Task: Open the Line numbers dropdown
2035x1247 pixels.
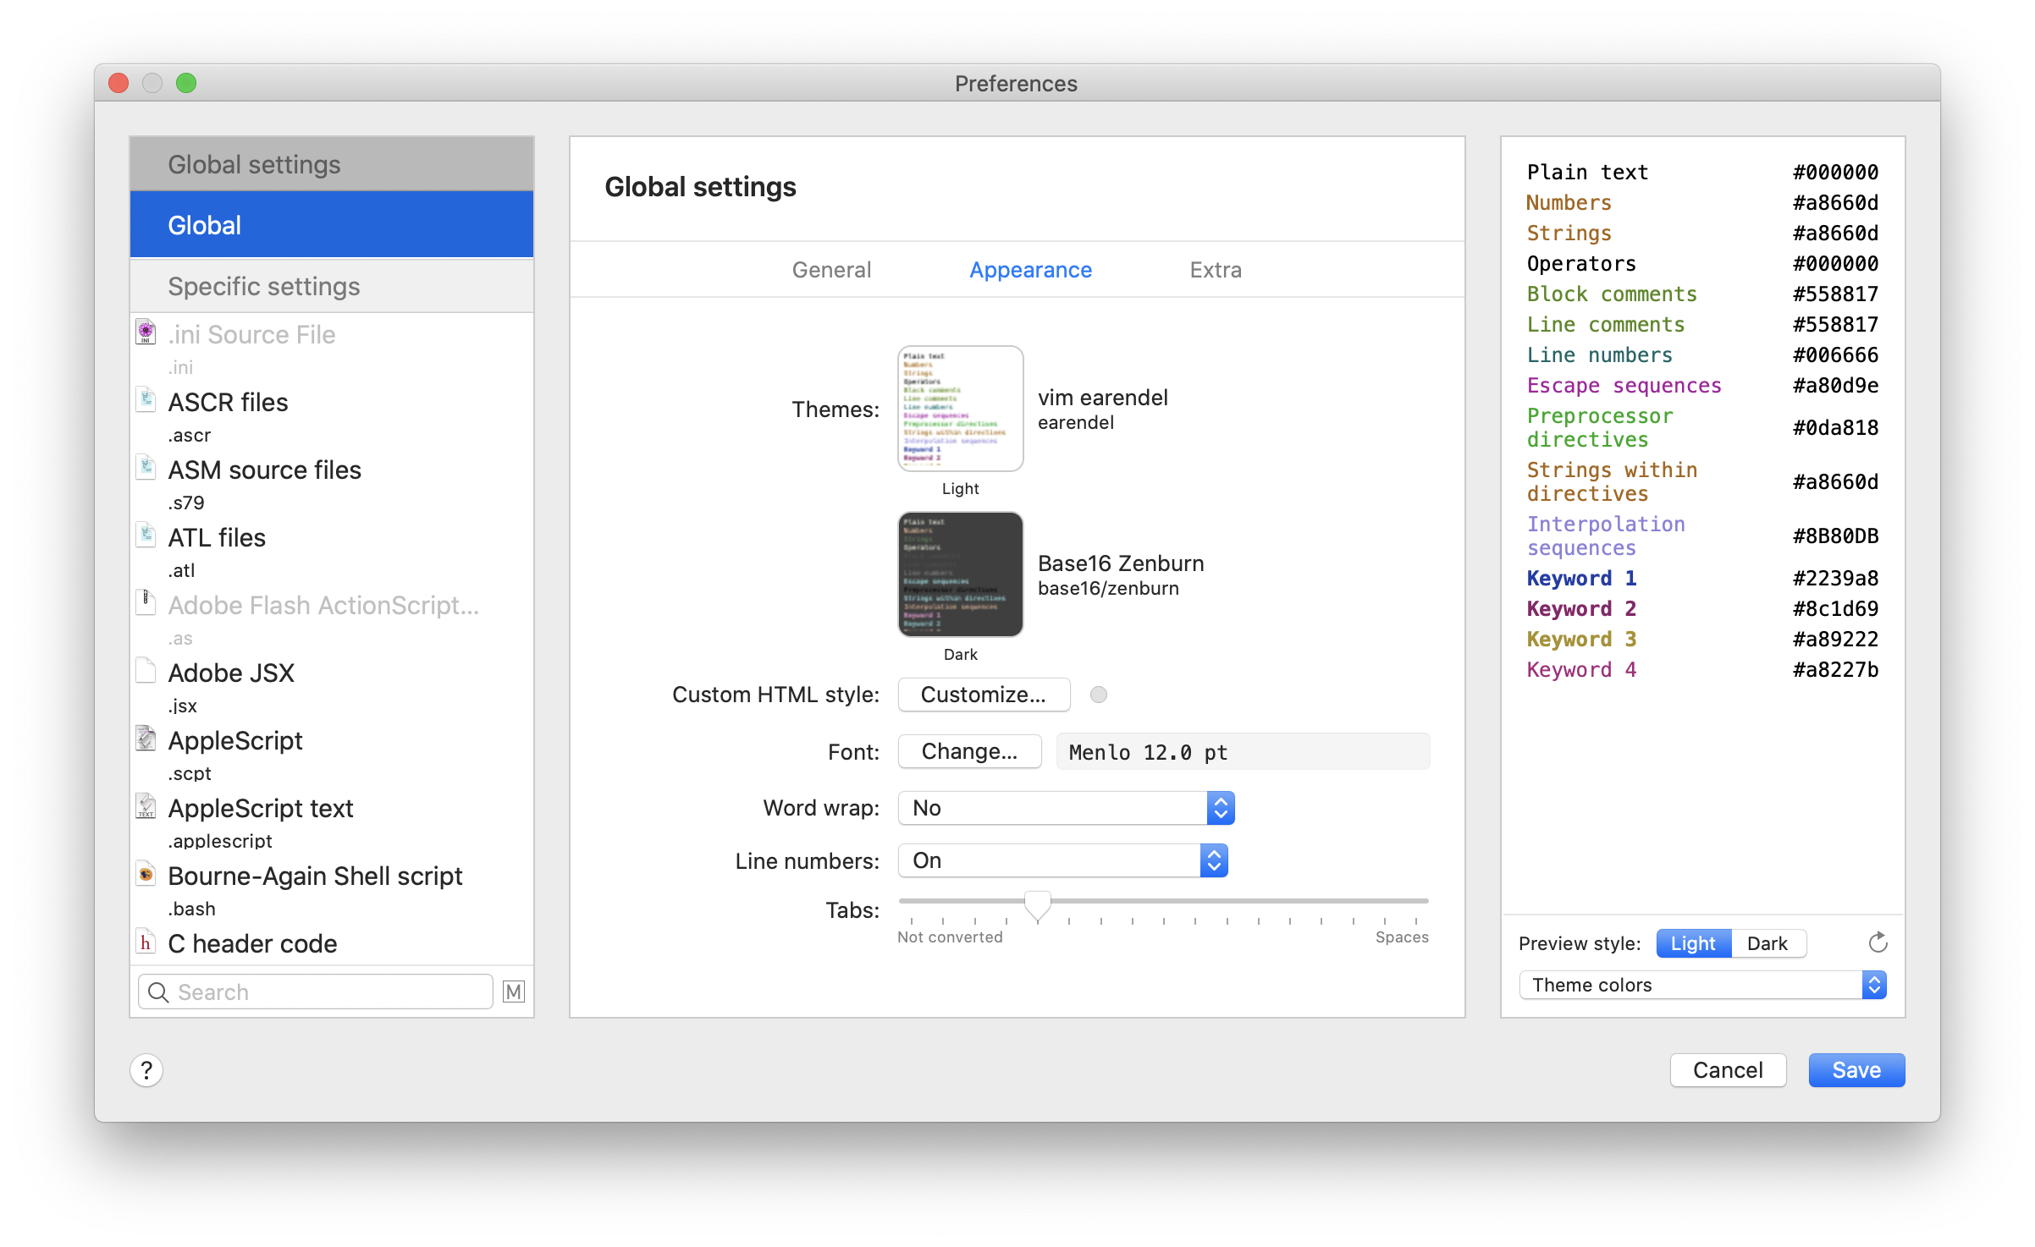Action: [x=1062, y=860]
